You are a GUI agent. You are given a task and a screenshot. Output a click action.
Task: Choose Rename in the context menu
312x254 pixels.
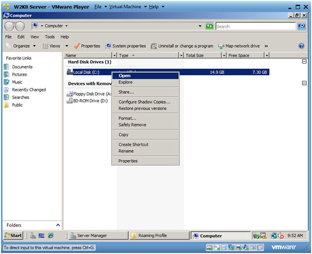[x=146, y=151]
